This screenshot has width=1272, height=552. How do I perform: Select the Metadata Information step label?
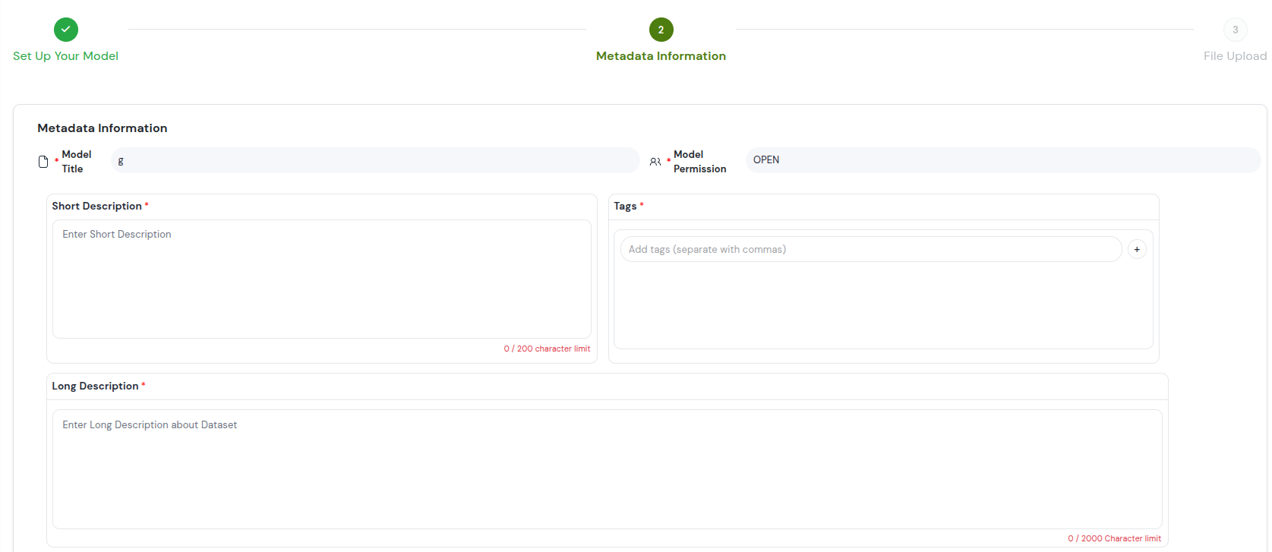pyautogui.click(x=661, y=56)
